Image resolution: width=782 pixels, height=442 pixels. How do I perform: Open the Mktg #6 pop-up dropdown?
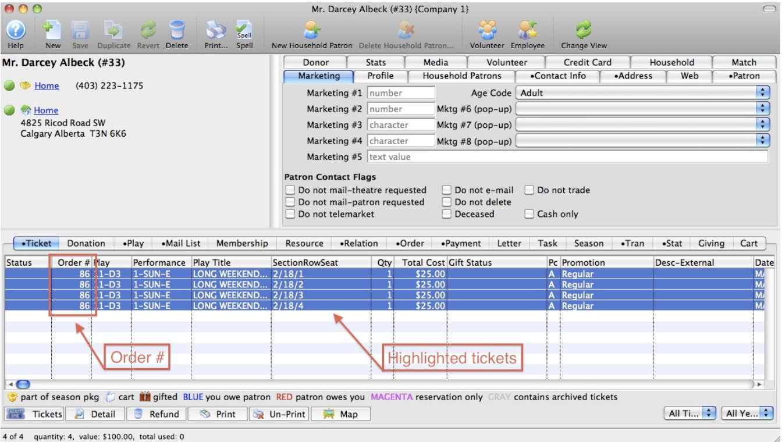(642, 109)
